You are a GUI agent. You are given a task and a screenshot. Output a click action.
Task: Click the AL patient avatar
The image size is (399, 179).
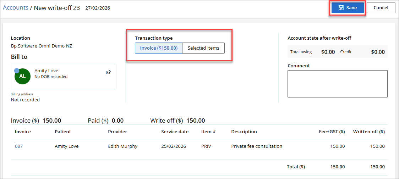(x=22, y=76)
